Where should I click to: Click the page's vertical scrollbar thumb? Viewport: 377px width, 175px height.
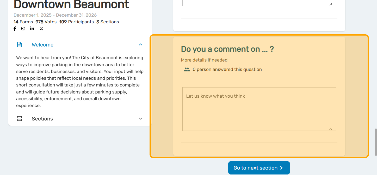coord(375,142)
